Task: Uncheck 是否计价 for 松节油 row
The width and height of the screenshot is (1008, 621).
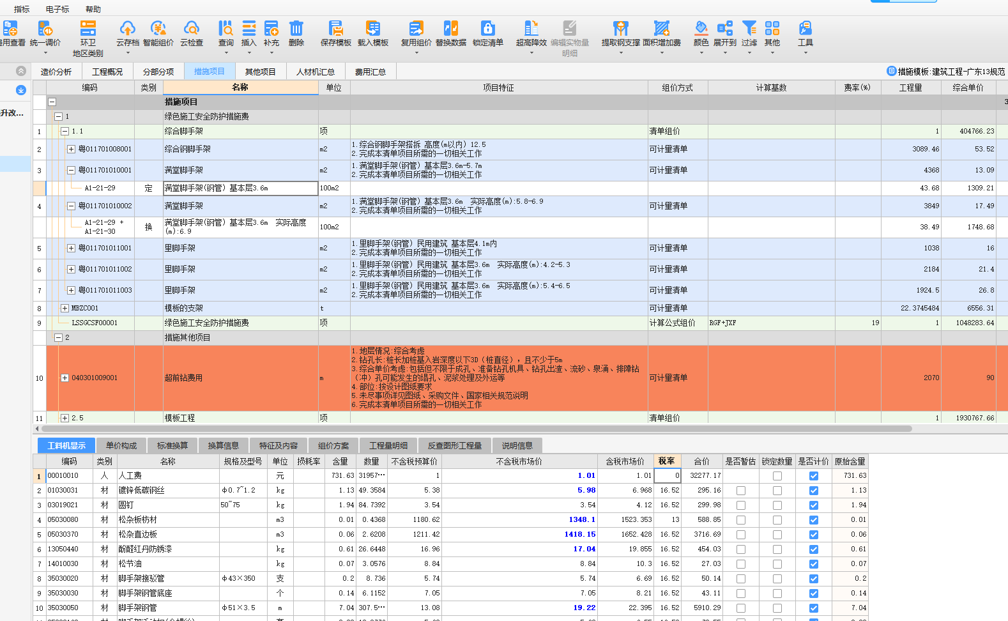Action: [x=813, y=564]
